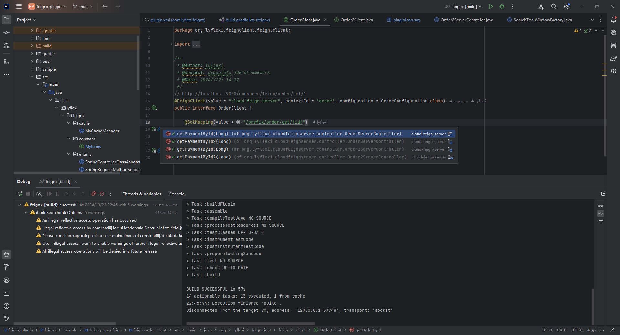Viewport: 620px width, 335px height.
Task: Toggle read-only lock in status bar
Action: 612,330
